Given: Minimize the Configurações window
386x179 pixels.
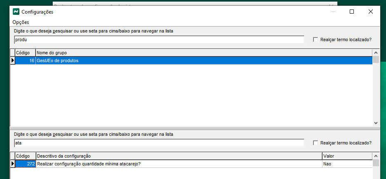Looking at the screenshot, I should (333, 12).
